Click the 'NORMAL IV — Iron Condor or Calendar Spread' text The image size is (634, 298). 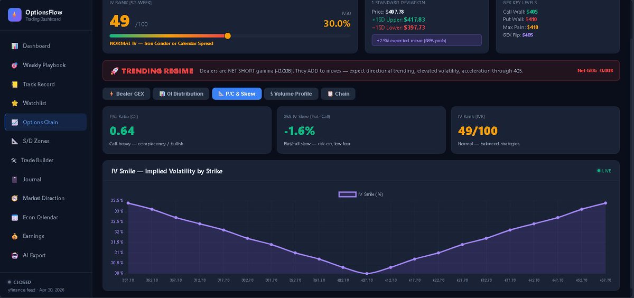tap(161, 43)
